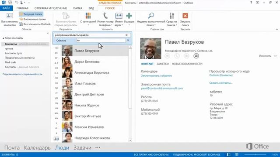Screen dimensions: 280x157
Task: Click the Закрыть поиск red X icon
Action: point(185,16)
